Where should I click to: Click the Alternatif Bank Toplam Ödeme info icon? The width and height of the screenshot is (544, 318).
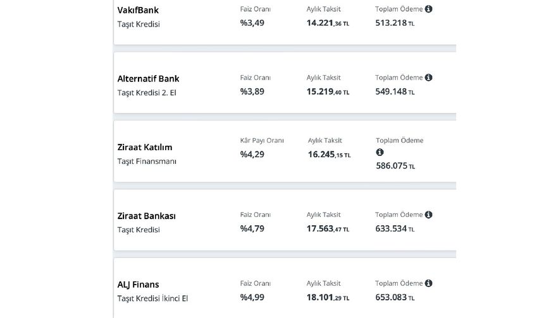pyautogui.click(x=429, y=78)
